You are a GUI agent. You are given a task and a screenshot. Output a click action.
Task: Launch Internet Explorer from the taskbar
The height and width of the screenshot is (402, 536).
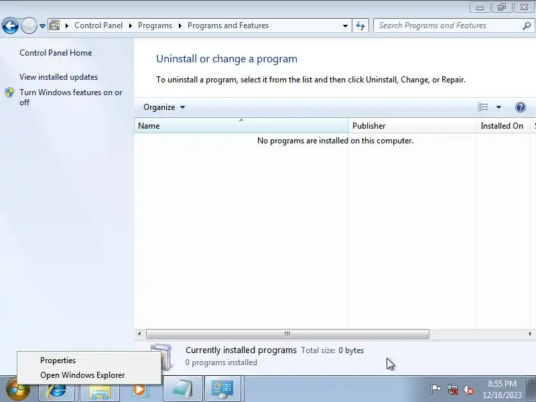[x=56, y=389]
